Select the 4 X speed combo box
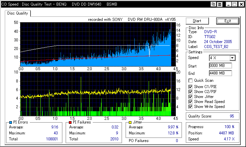Viewport: 246px width, 147px height. [x=222, y=58]
